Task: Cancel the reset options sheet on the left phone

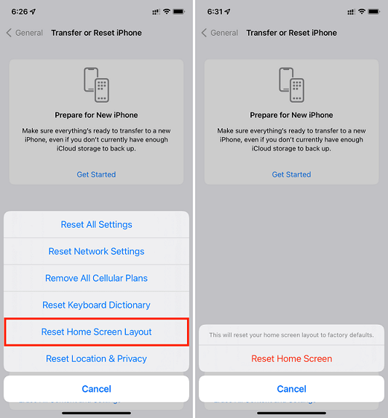Action: pyautogui.click(x=97, y=389)
